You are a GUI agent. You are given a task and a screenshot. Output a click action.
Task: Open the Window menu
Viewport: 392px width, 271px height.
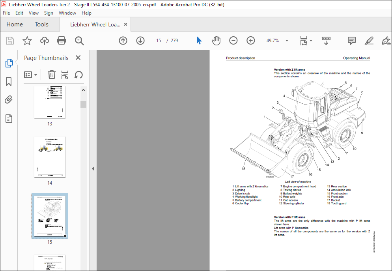coord(67,13)
